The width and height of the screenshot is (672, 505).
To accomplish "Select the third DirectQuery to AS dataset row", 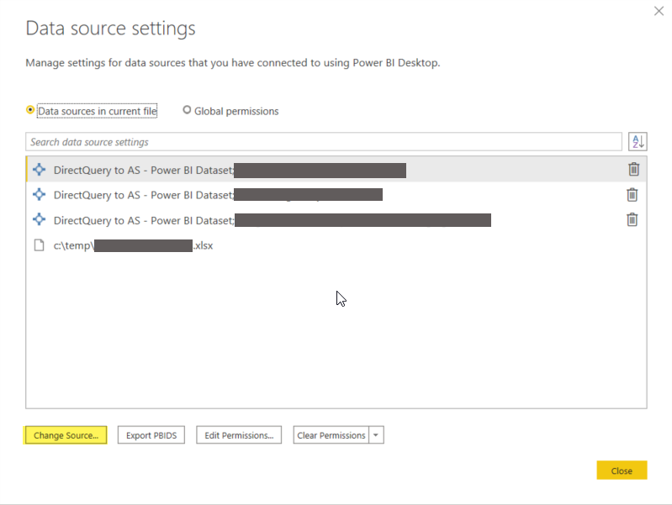I will click(x=336, y=220).
